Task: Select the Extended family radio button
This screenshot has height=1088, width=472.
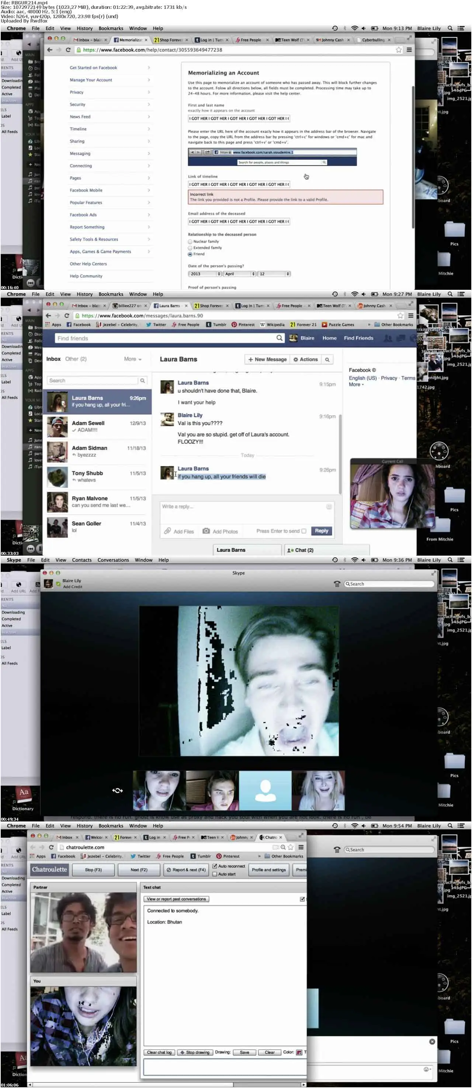Action: click(x=190, y=248)
